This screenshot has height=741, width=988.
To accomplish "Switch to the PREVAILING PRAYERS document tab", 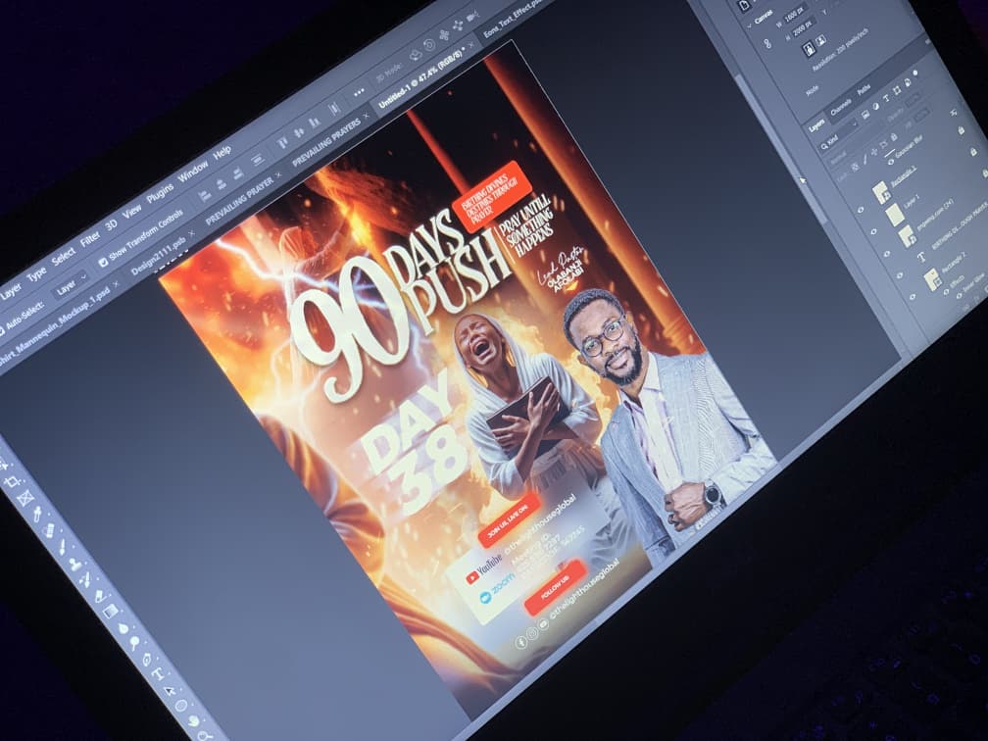I will click(x=326, y=142).
